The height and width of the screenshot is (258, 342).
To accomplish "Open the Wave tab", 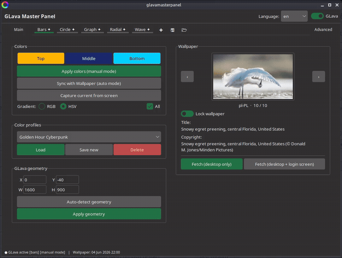I will (142, 29).
